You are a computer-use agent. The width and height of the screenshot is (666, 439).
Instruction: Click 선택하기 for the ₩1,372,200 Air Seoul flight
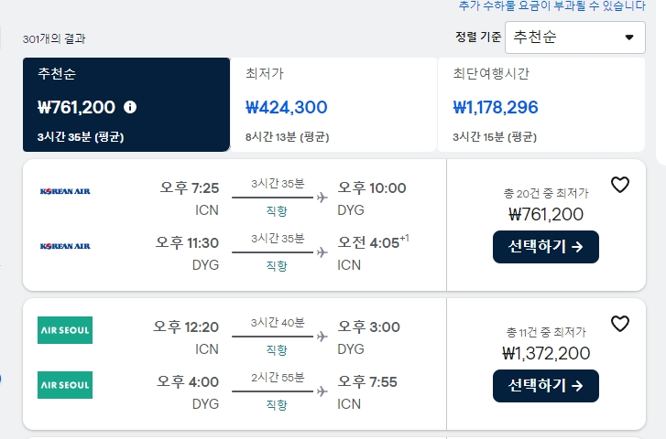pos(546,386)
